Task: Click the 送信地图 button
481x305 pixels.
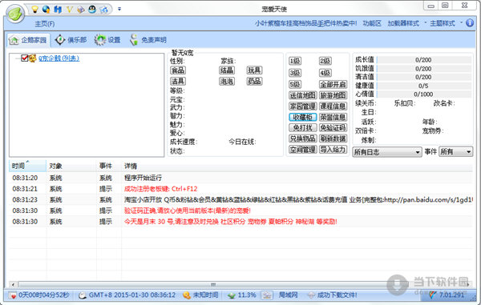Action: point(303,95)
